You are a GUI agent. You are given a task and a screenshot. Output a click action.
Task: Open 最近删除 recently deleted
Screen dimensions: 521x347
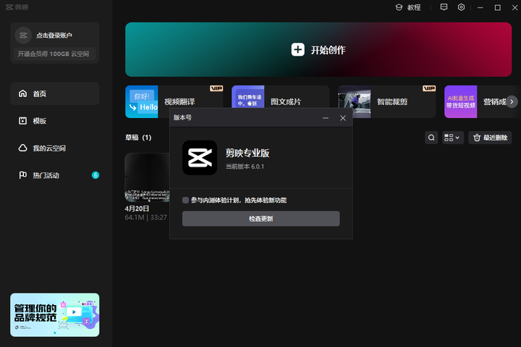point(490,138)
